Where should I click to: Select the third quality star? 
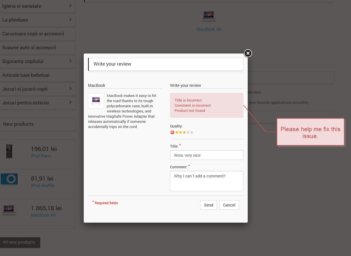coord(184,132)
